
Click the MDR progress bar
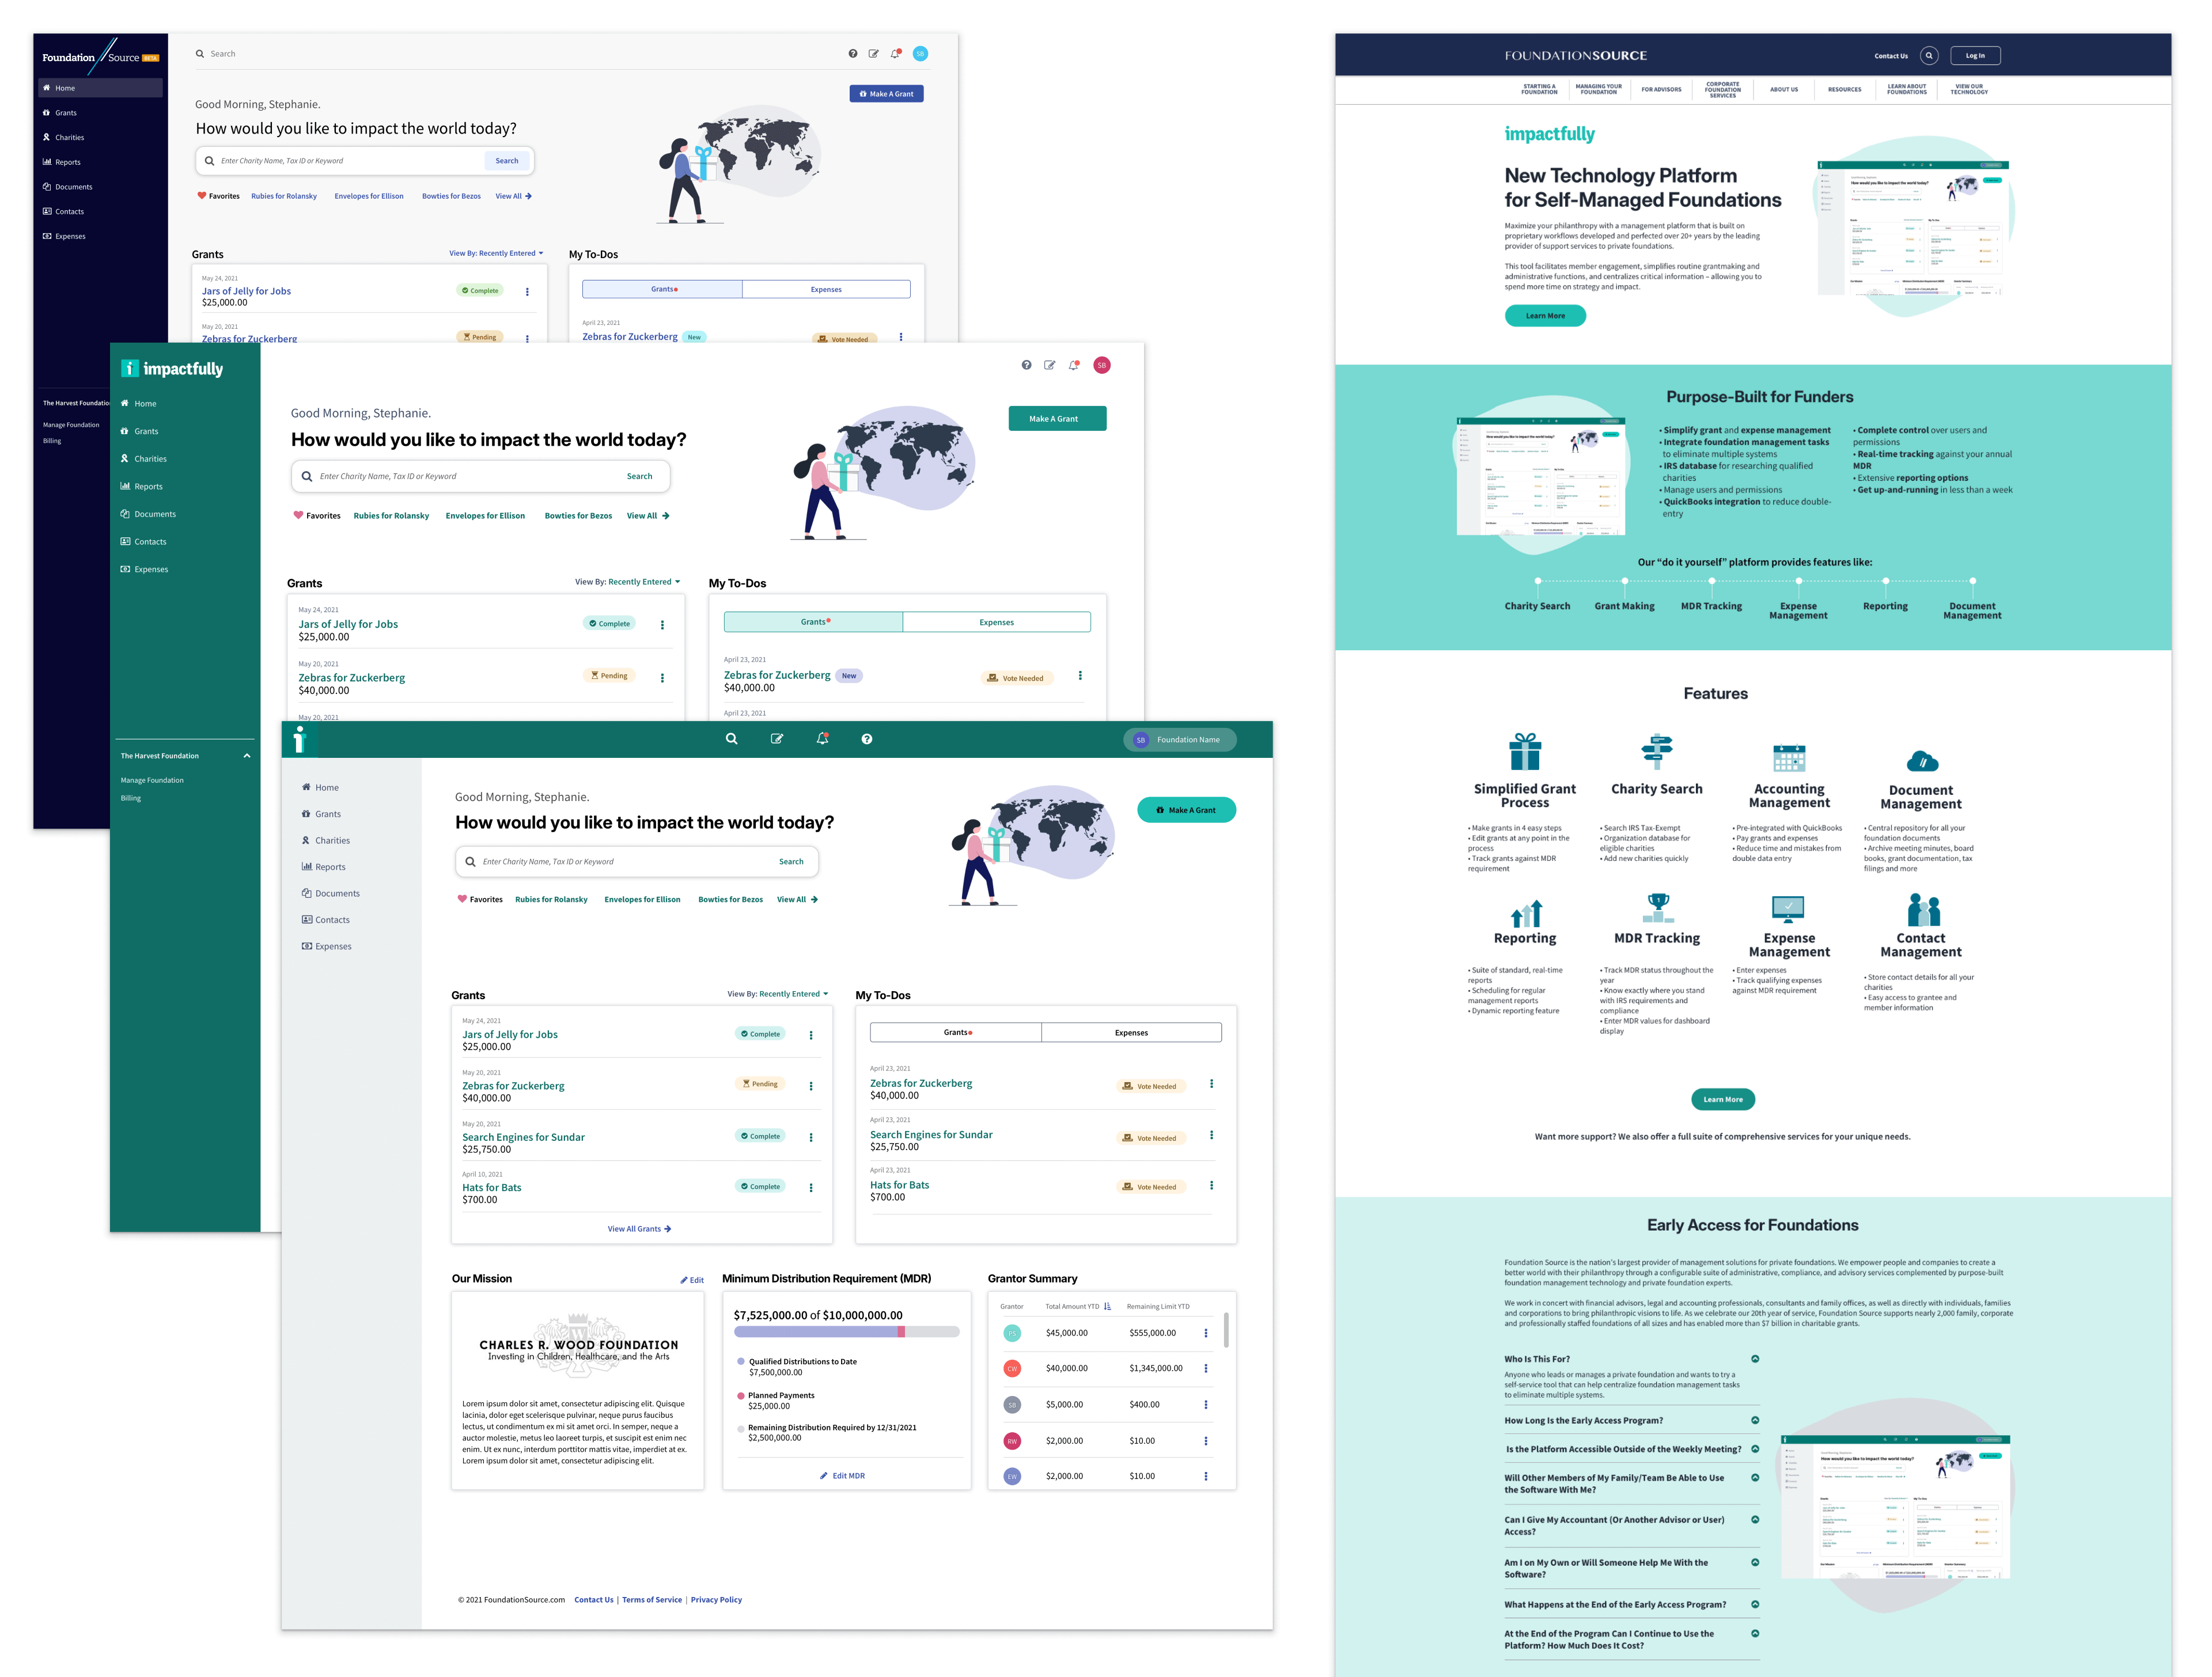846,1332
